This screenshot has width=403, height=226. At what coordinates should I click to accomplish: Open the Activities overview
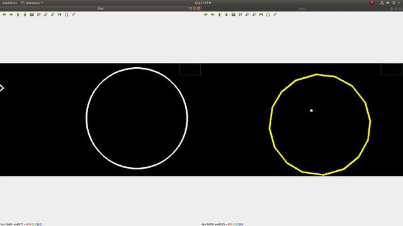pos(9,3)
